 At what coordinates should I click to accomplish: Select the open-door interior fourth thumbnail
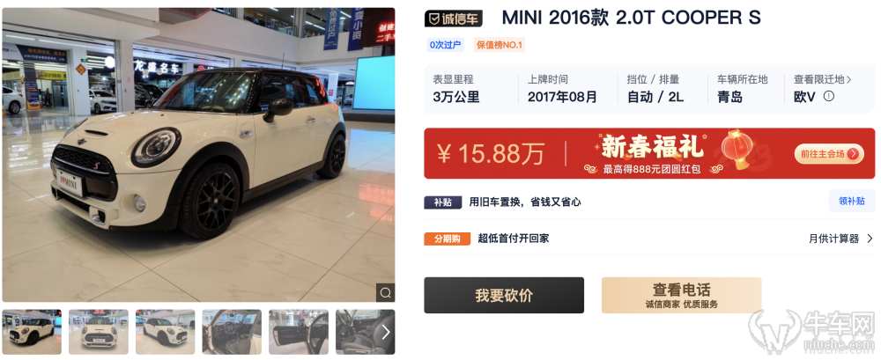click(232, 332)
